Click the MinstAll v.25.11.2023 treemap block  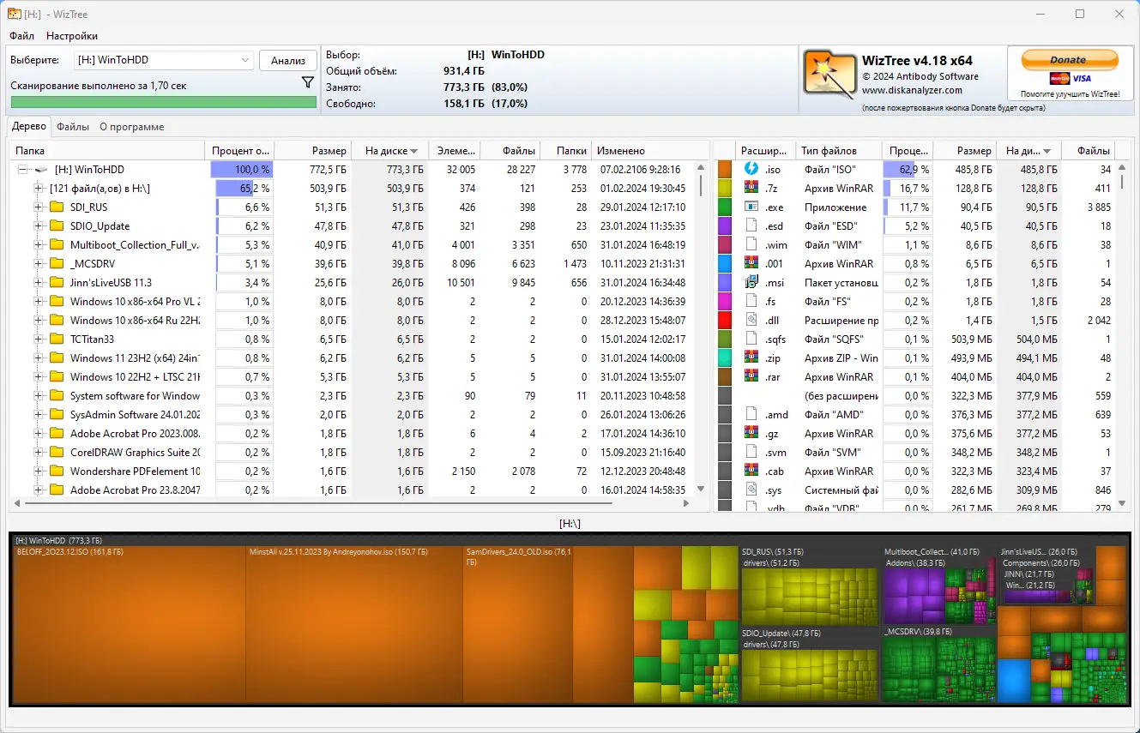pos(354,624)
